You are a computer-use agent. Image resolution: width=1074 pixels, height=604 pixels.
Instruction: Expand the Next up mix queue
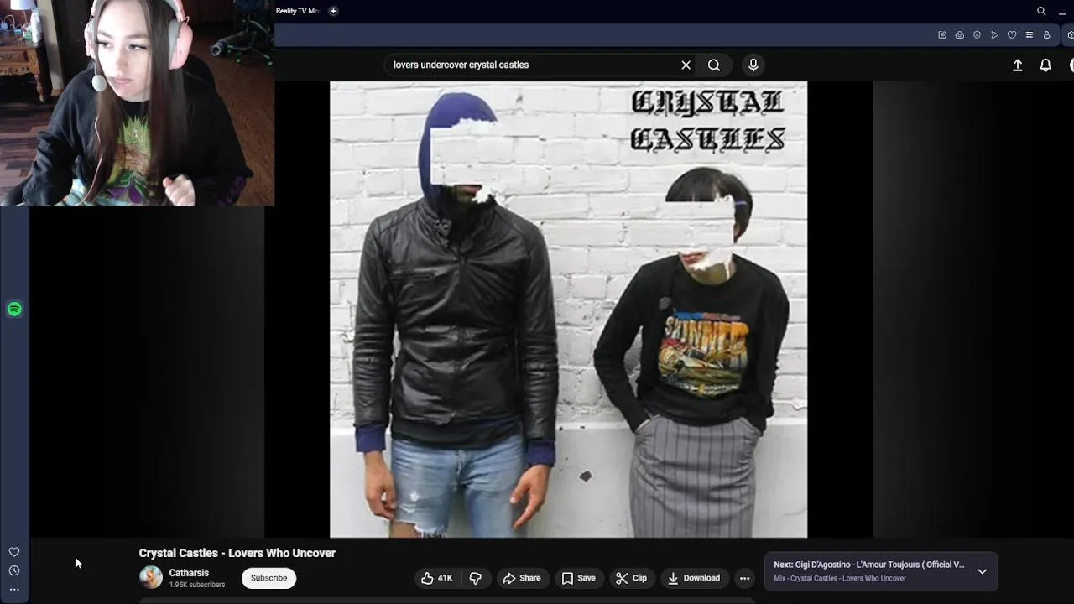coord(983,571)
